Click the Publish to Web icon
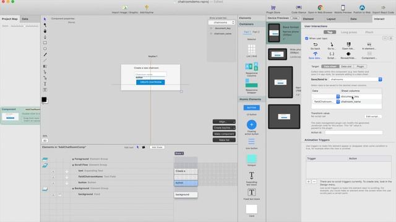 click(362, 7)
